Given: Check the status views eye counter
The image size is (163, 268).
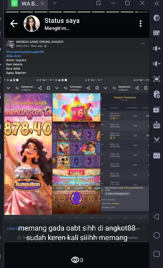Looking at the screenshot, I should [x=77, y=260].
